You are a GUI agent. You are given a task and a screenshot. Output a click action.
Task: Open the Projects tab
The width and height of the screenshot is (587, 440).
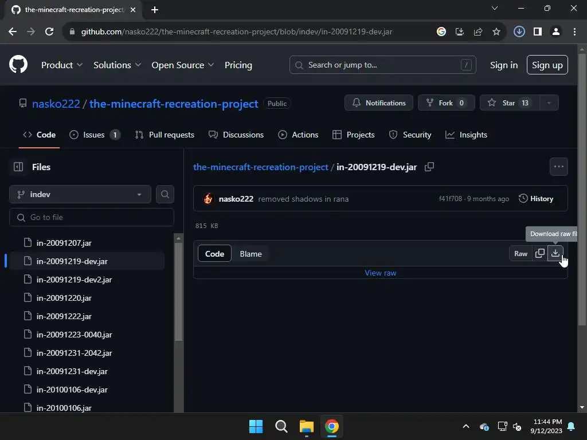[353, 135]
